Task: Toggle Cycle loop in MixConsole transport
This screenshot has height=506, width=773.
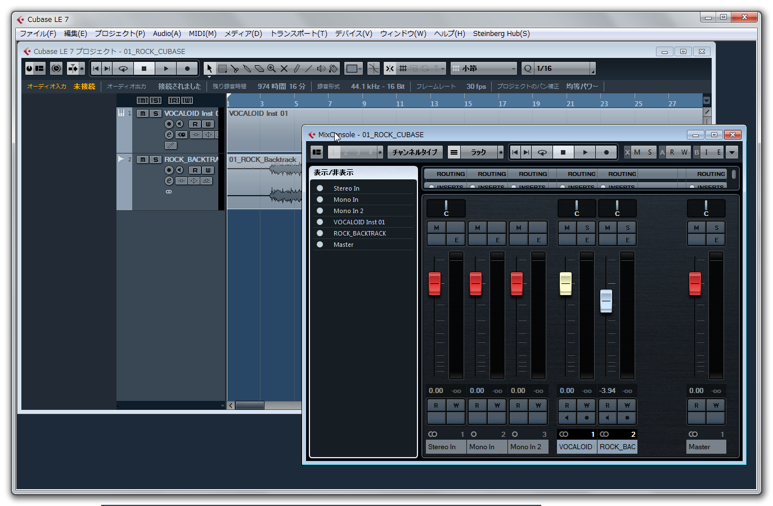Action: coord(542,152)
